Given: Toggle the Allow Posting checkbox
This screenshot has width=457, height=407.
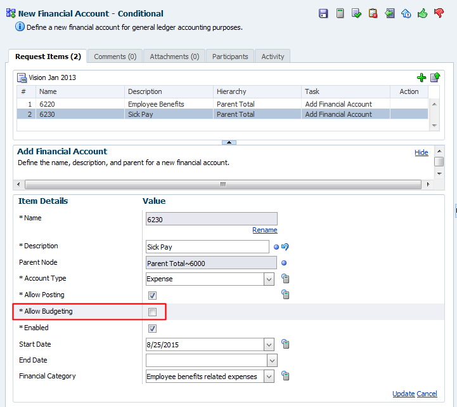Looking at the screenshot, I should (x=152, y=295).
